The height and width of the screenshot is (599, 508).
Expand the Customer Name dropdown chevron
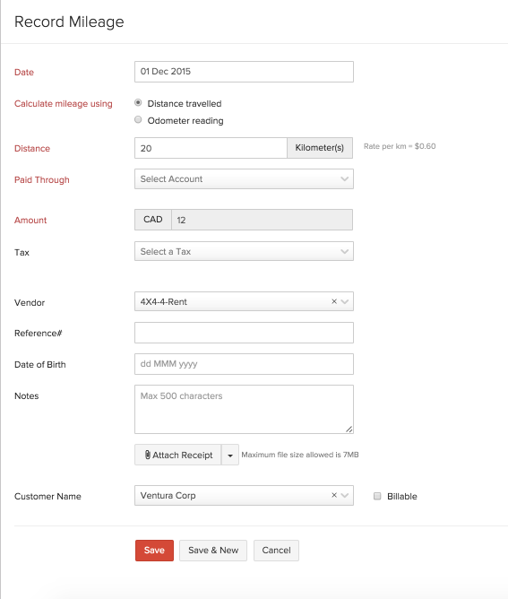[x=345, y=495]
